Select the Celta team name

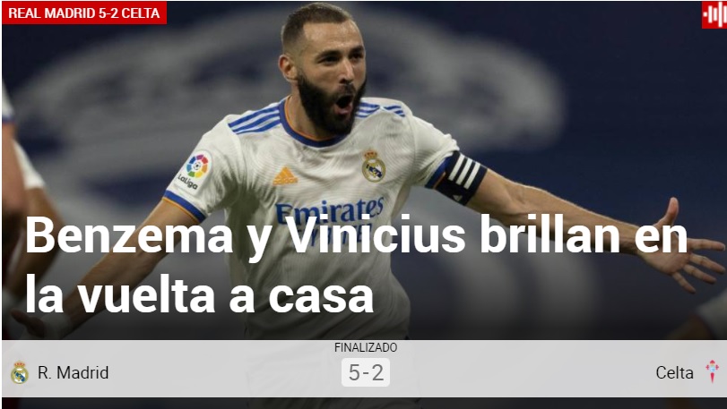coord(675,372)
